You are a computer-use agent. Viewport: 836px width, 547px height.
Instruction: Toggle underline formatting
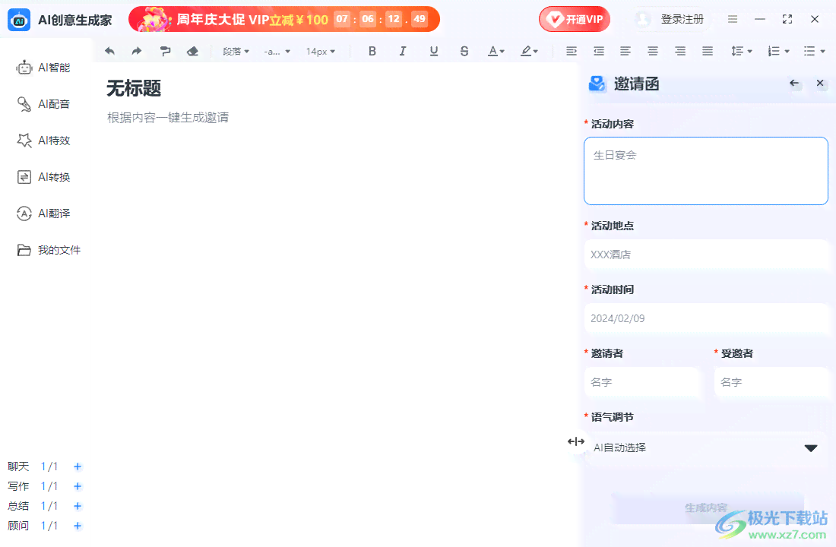click(x=434, y=51)
